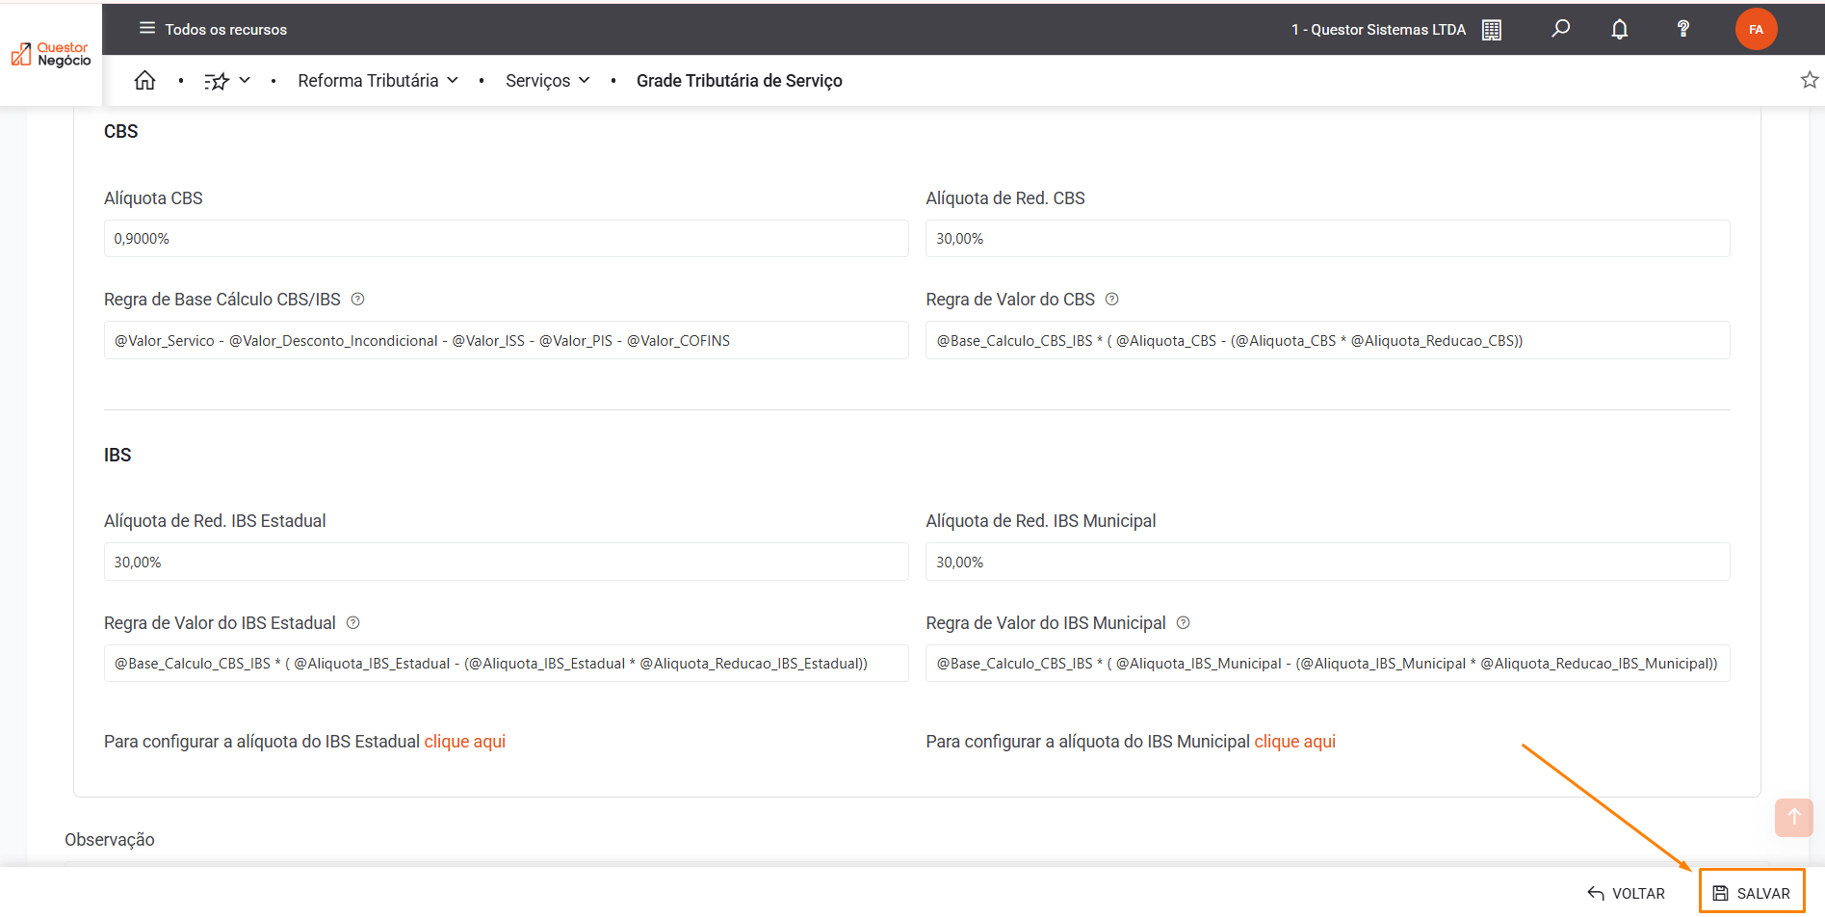Edit Alíquota de Red. IBS Estadual field

[506, 562]
